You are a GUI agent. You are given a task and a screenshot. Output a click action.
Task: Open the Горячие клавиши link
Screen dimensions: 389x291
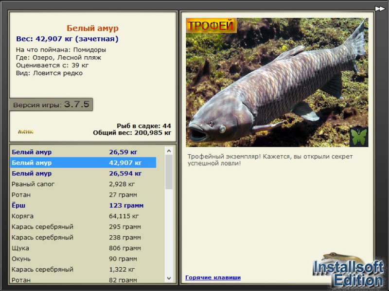tap(213, 277)
